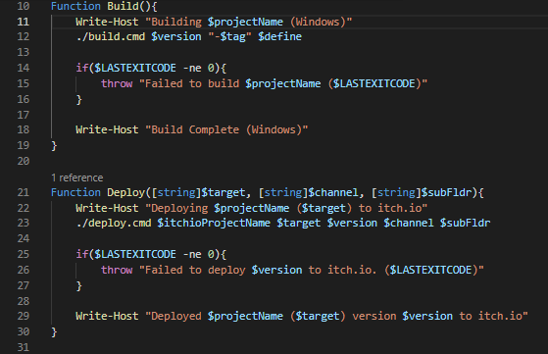This screenshot has height=354, width=548.
Task: Select line number 30 in the gutter
Action: (x=24, y=331)
